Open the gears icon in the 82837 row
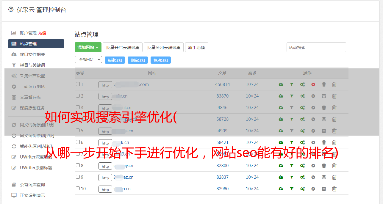 coord(302,177)
